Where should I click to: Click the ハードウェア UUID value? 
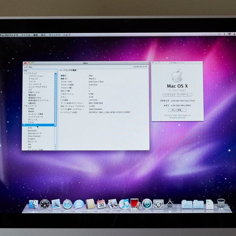109,112
